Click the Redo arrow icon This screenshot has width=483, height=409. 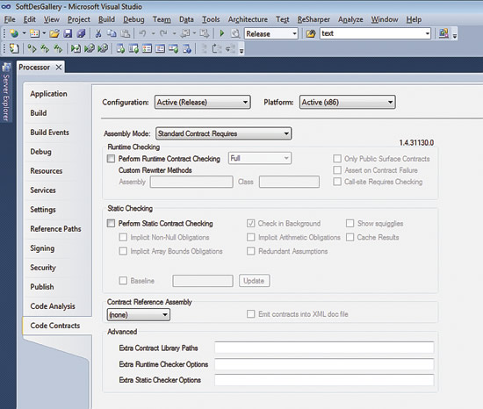click(163, 33)
